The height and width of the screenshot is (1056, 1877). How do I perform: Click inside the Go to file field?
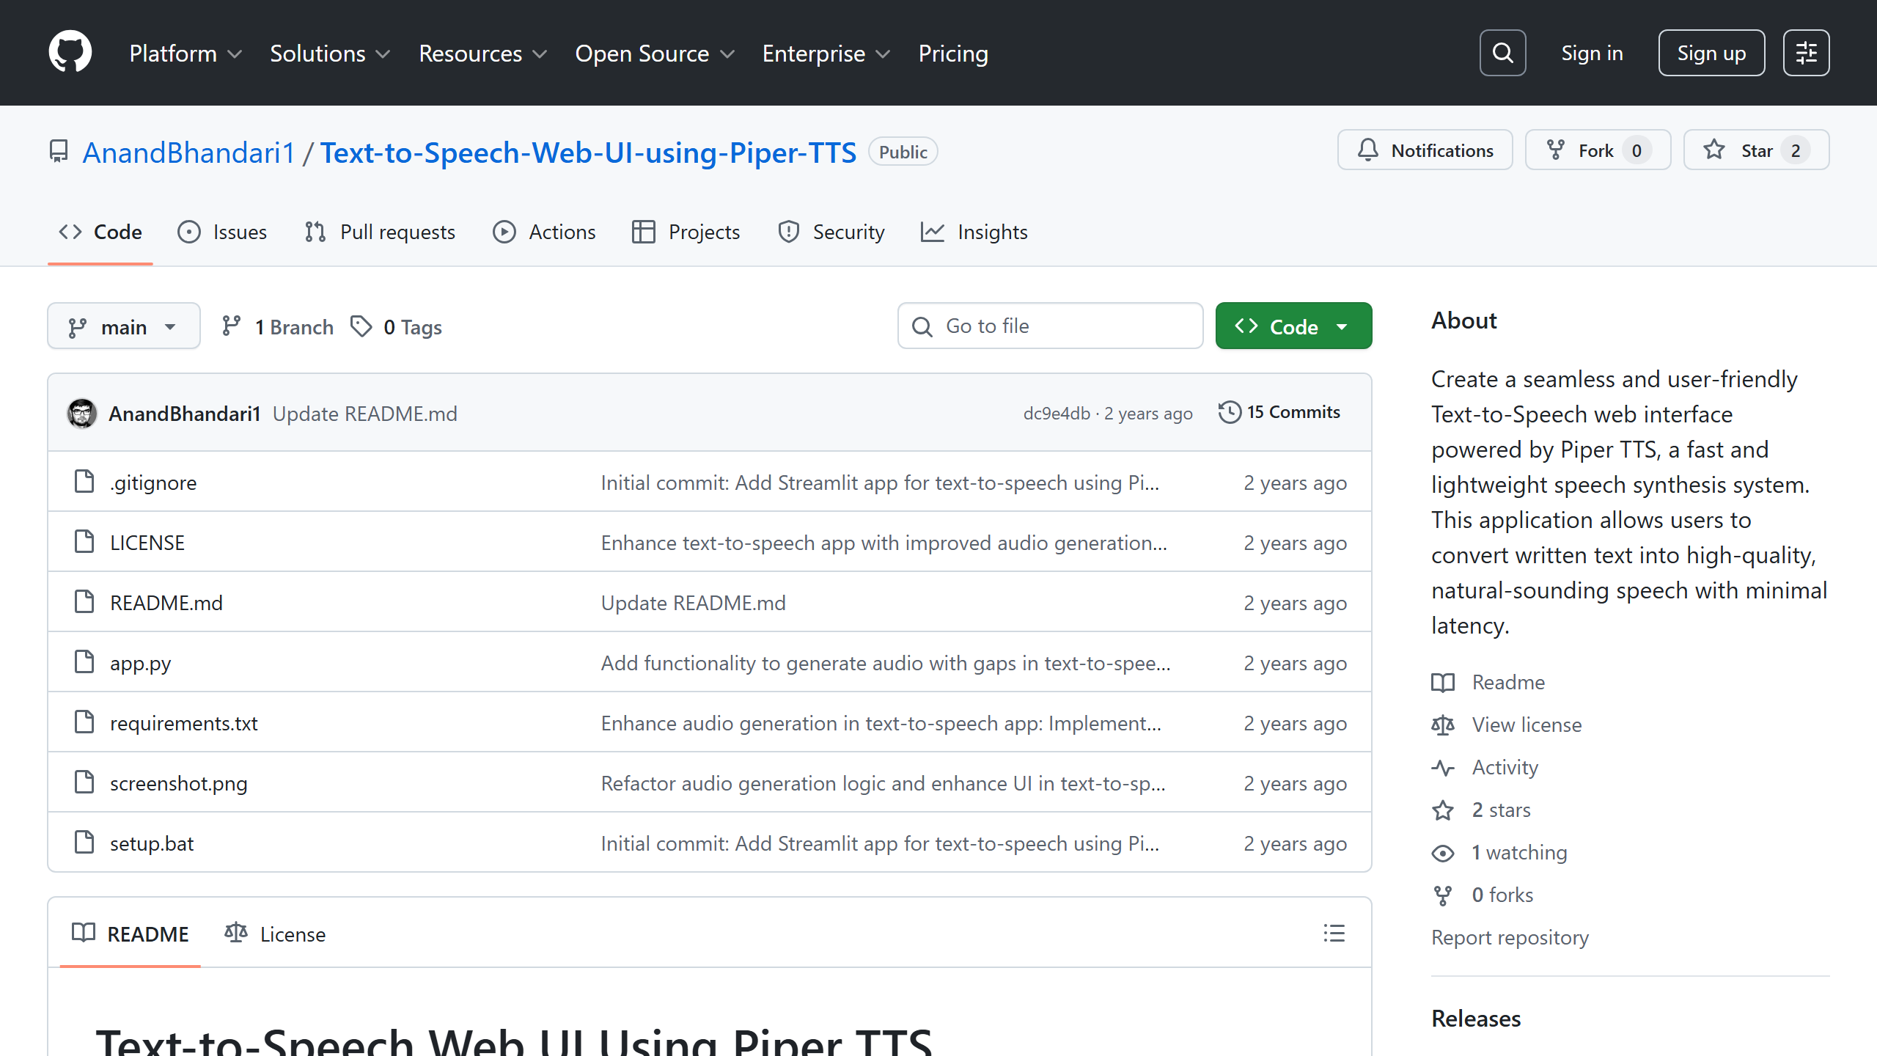tap(1050, 326)
